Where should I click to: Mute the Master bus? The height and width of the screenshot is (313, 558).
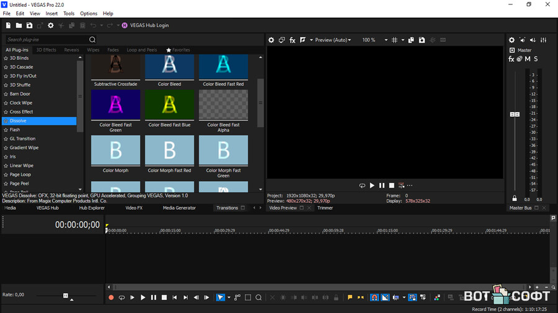click(x=528, y=59)
